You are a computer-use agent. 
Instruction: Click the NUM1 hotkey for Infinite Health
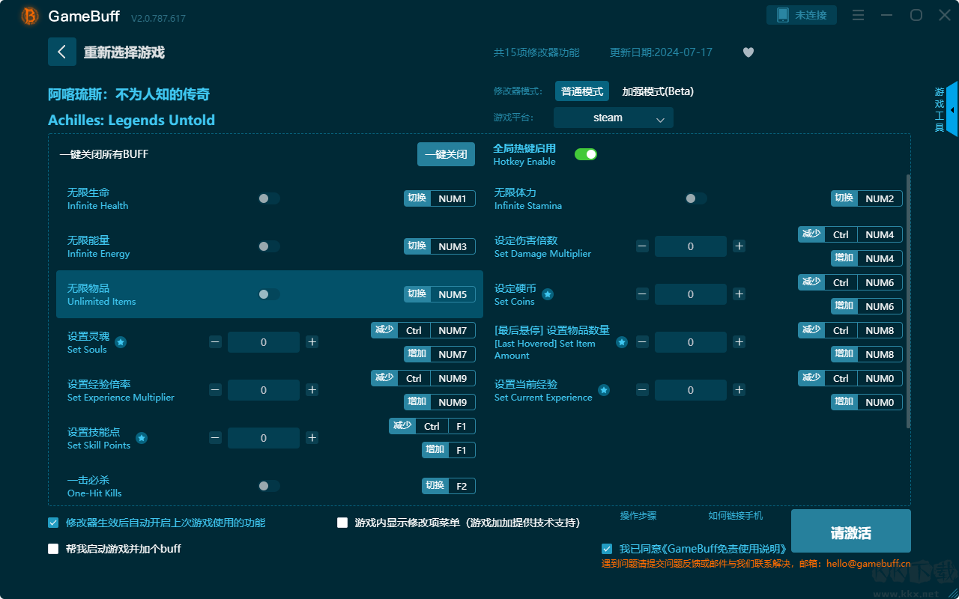tap(453, 198)
